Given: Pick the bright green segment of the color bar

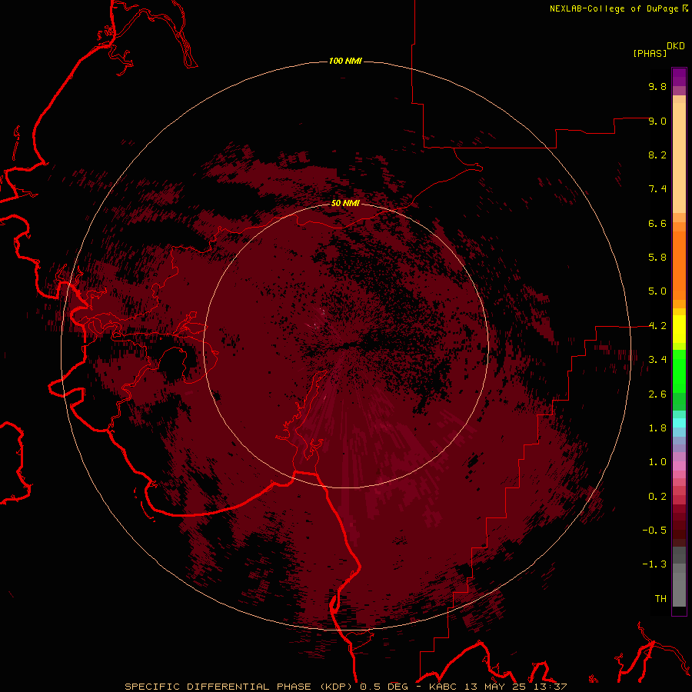Looking at the screenshot, I should click(x=679, y=371).
